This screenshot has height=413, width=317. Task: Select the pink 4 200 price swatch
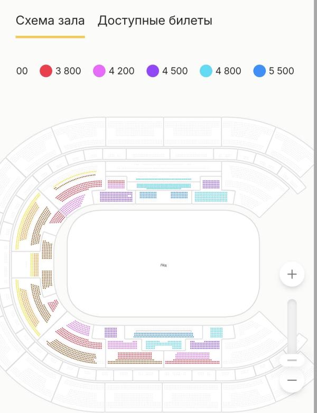[99, 71]
